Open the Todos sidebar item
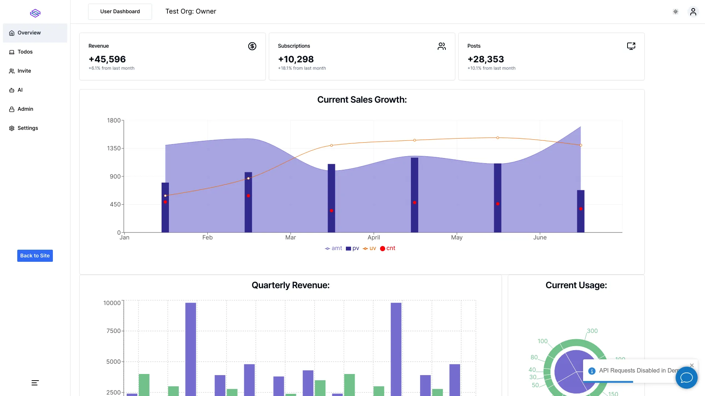Viewport: 705px width, 396px height. point(35,52)
